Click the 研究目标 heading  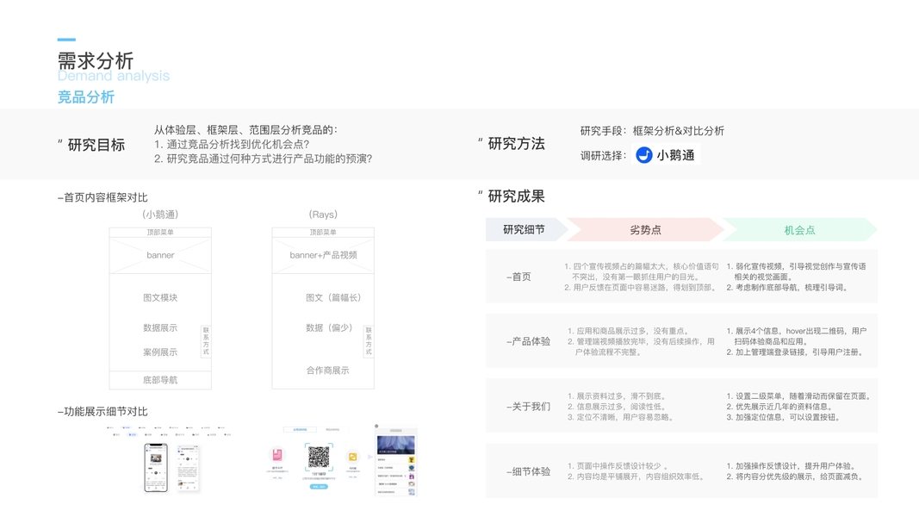96,145
